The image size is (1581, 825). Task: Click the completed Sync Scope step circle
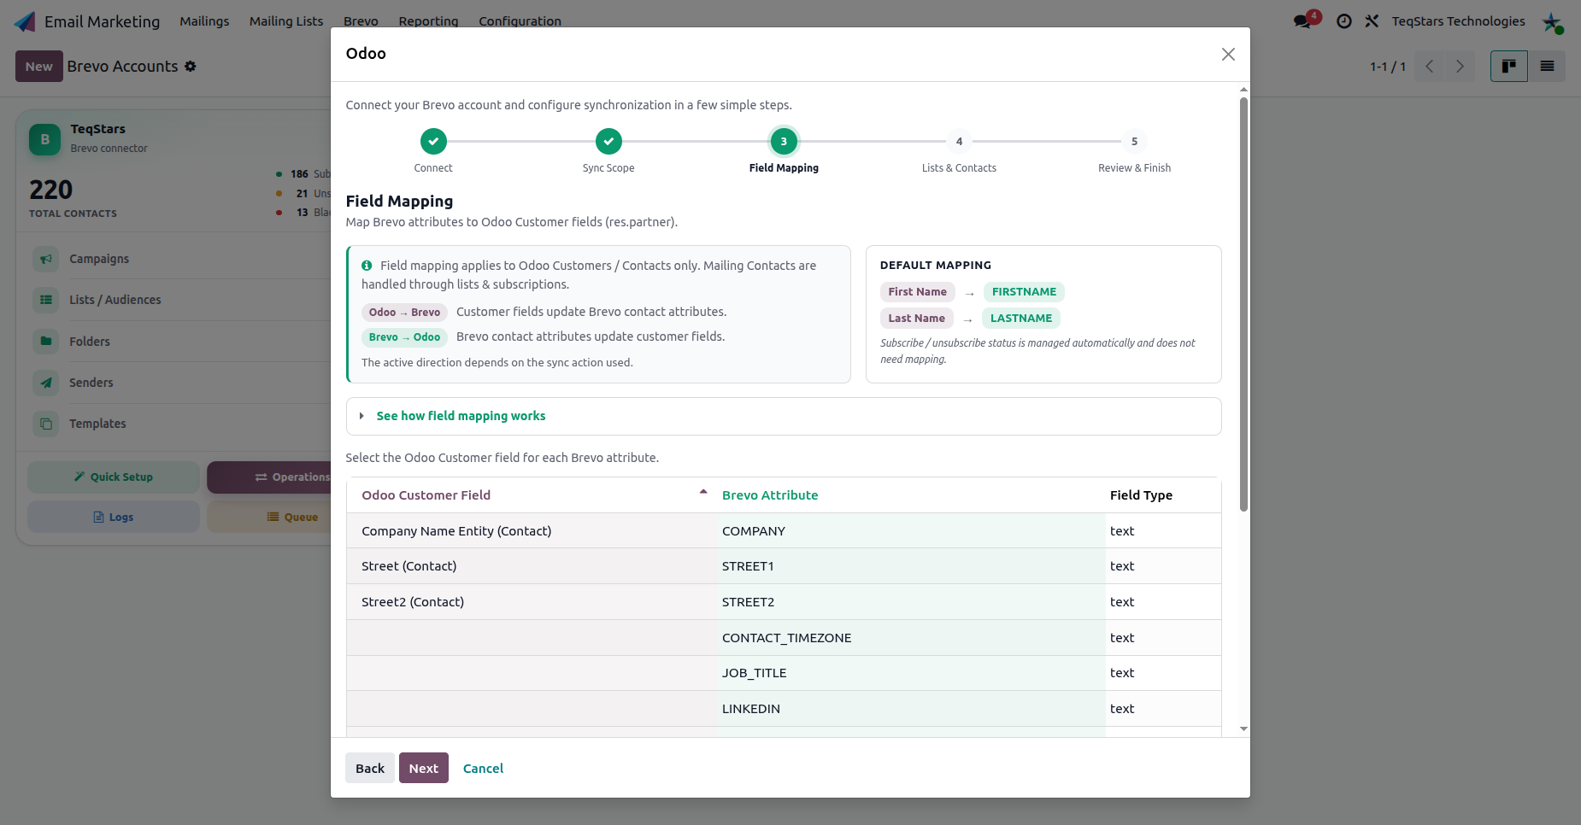(608, 141)
